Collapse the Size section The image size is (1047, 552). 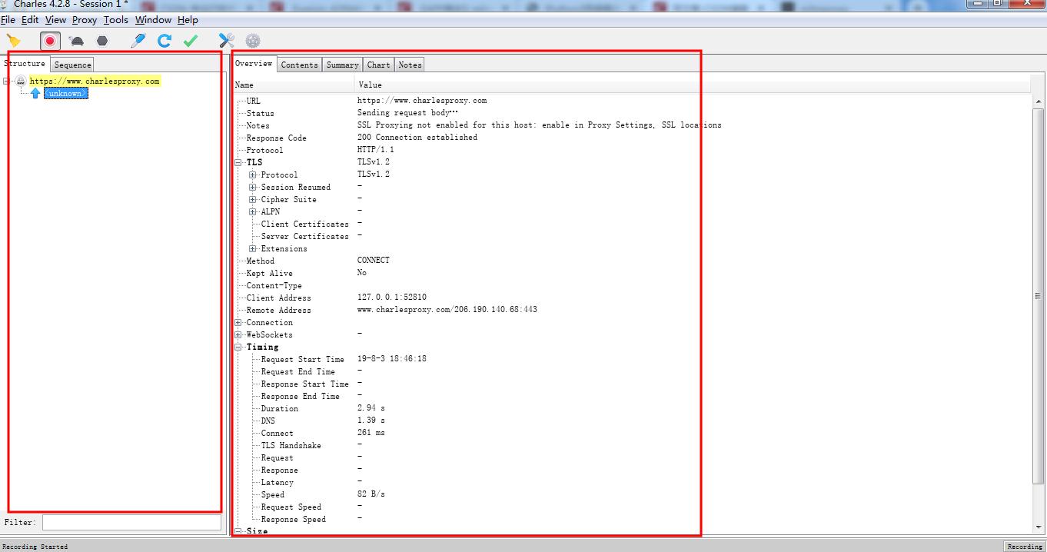238,531
